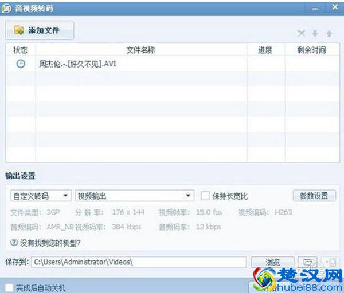Click the 15.0 fps frame rate value

tap(209, 212)
